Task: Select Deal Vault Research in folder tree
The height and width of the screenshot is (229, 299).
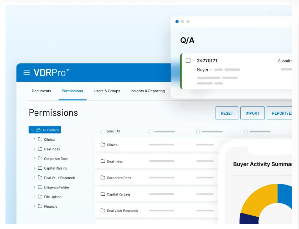Action: pos(59,178)
